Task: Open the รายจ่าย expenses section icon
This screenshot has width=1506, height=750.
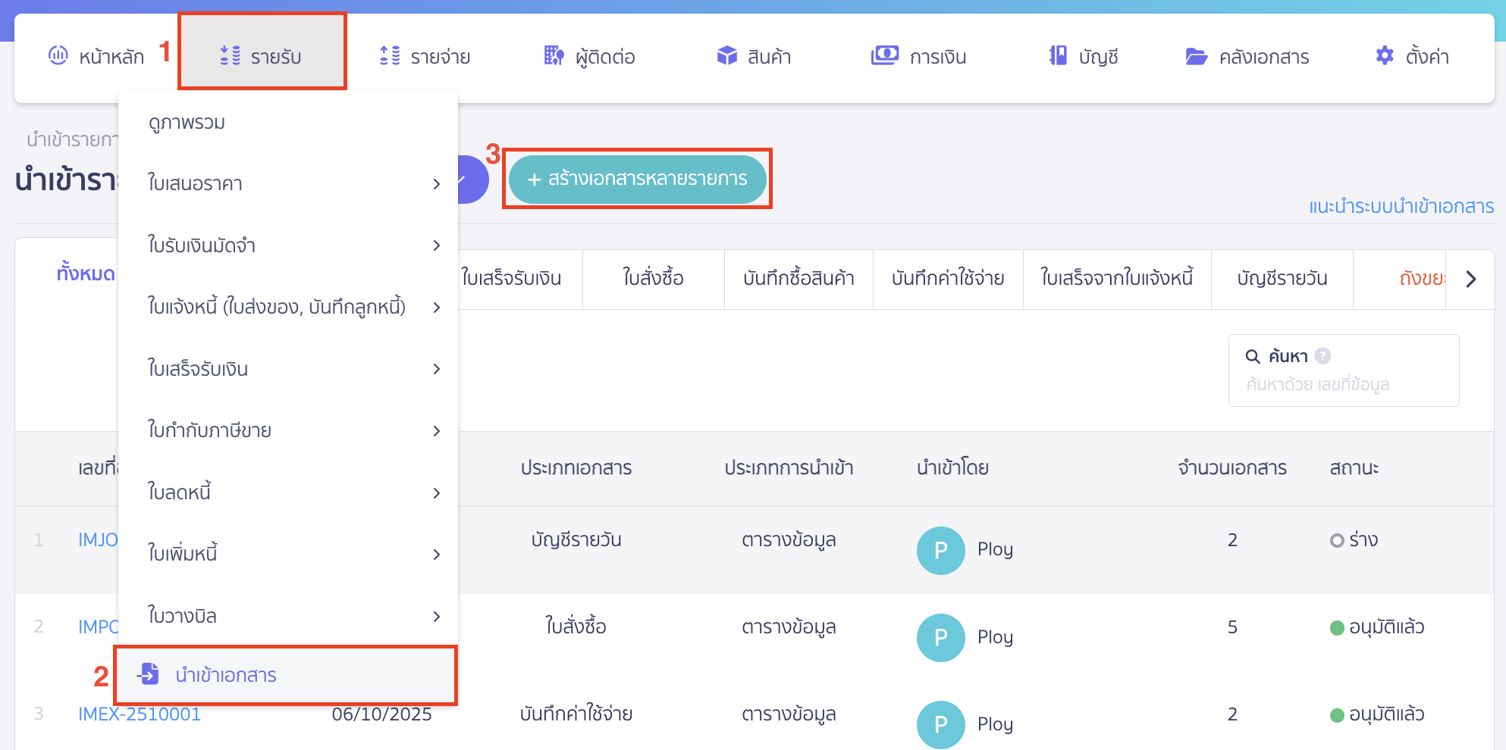Action: pos(389,55)
